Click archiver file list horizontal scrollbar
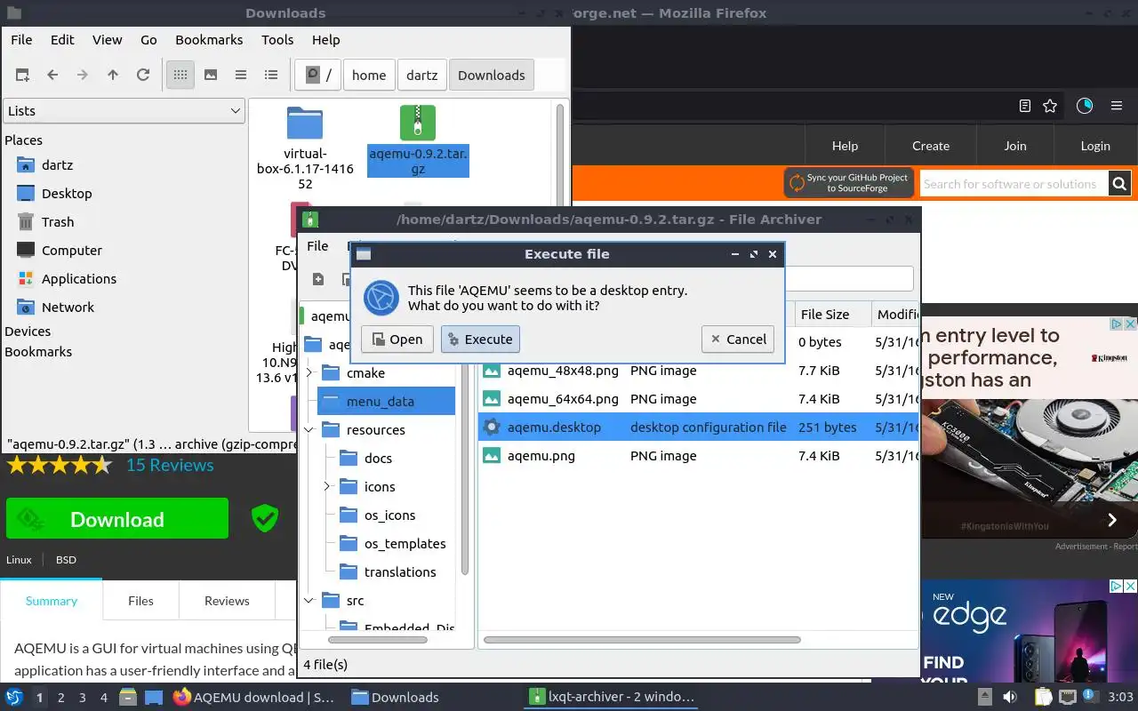 tap(642, 640)
